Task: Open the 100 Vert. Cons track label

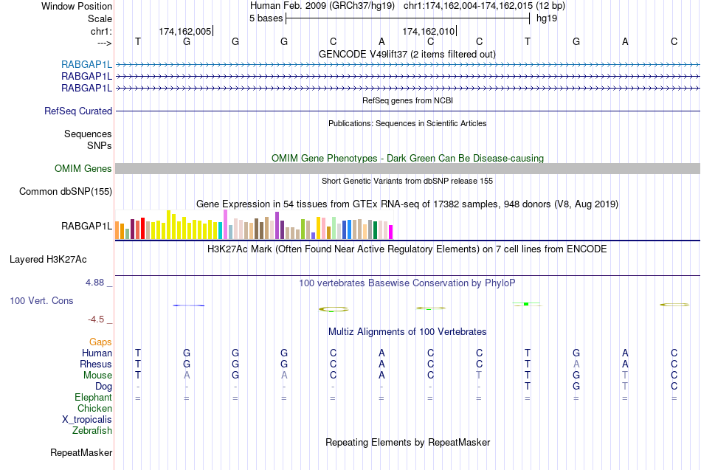Action: (41, 300)
